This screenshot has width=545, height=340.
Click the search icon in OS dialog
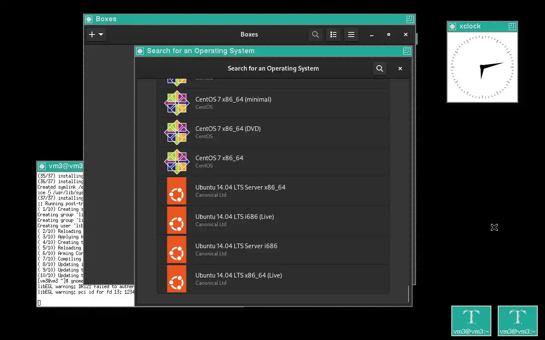pos(380,68)
